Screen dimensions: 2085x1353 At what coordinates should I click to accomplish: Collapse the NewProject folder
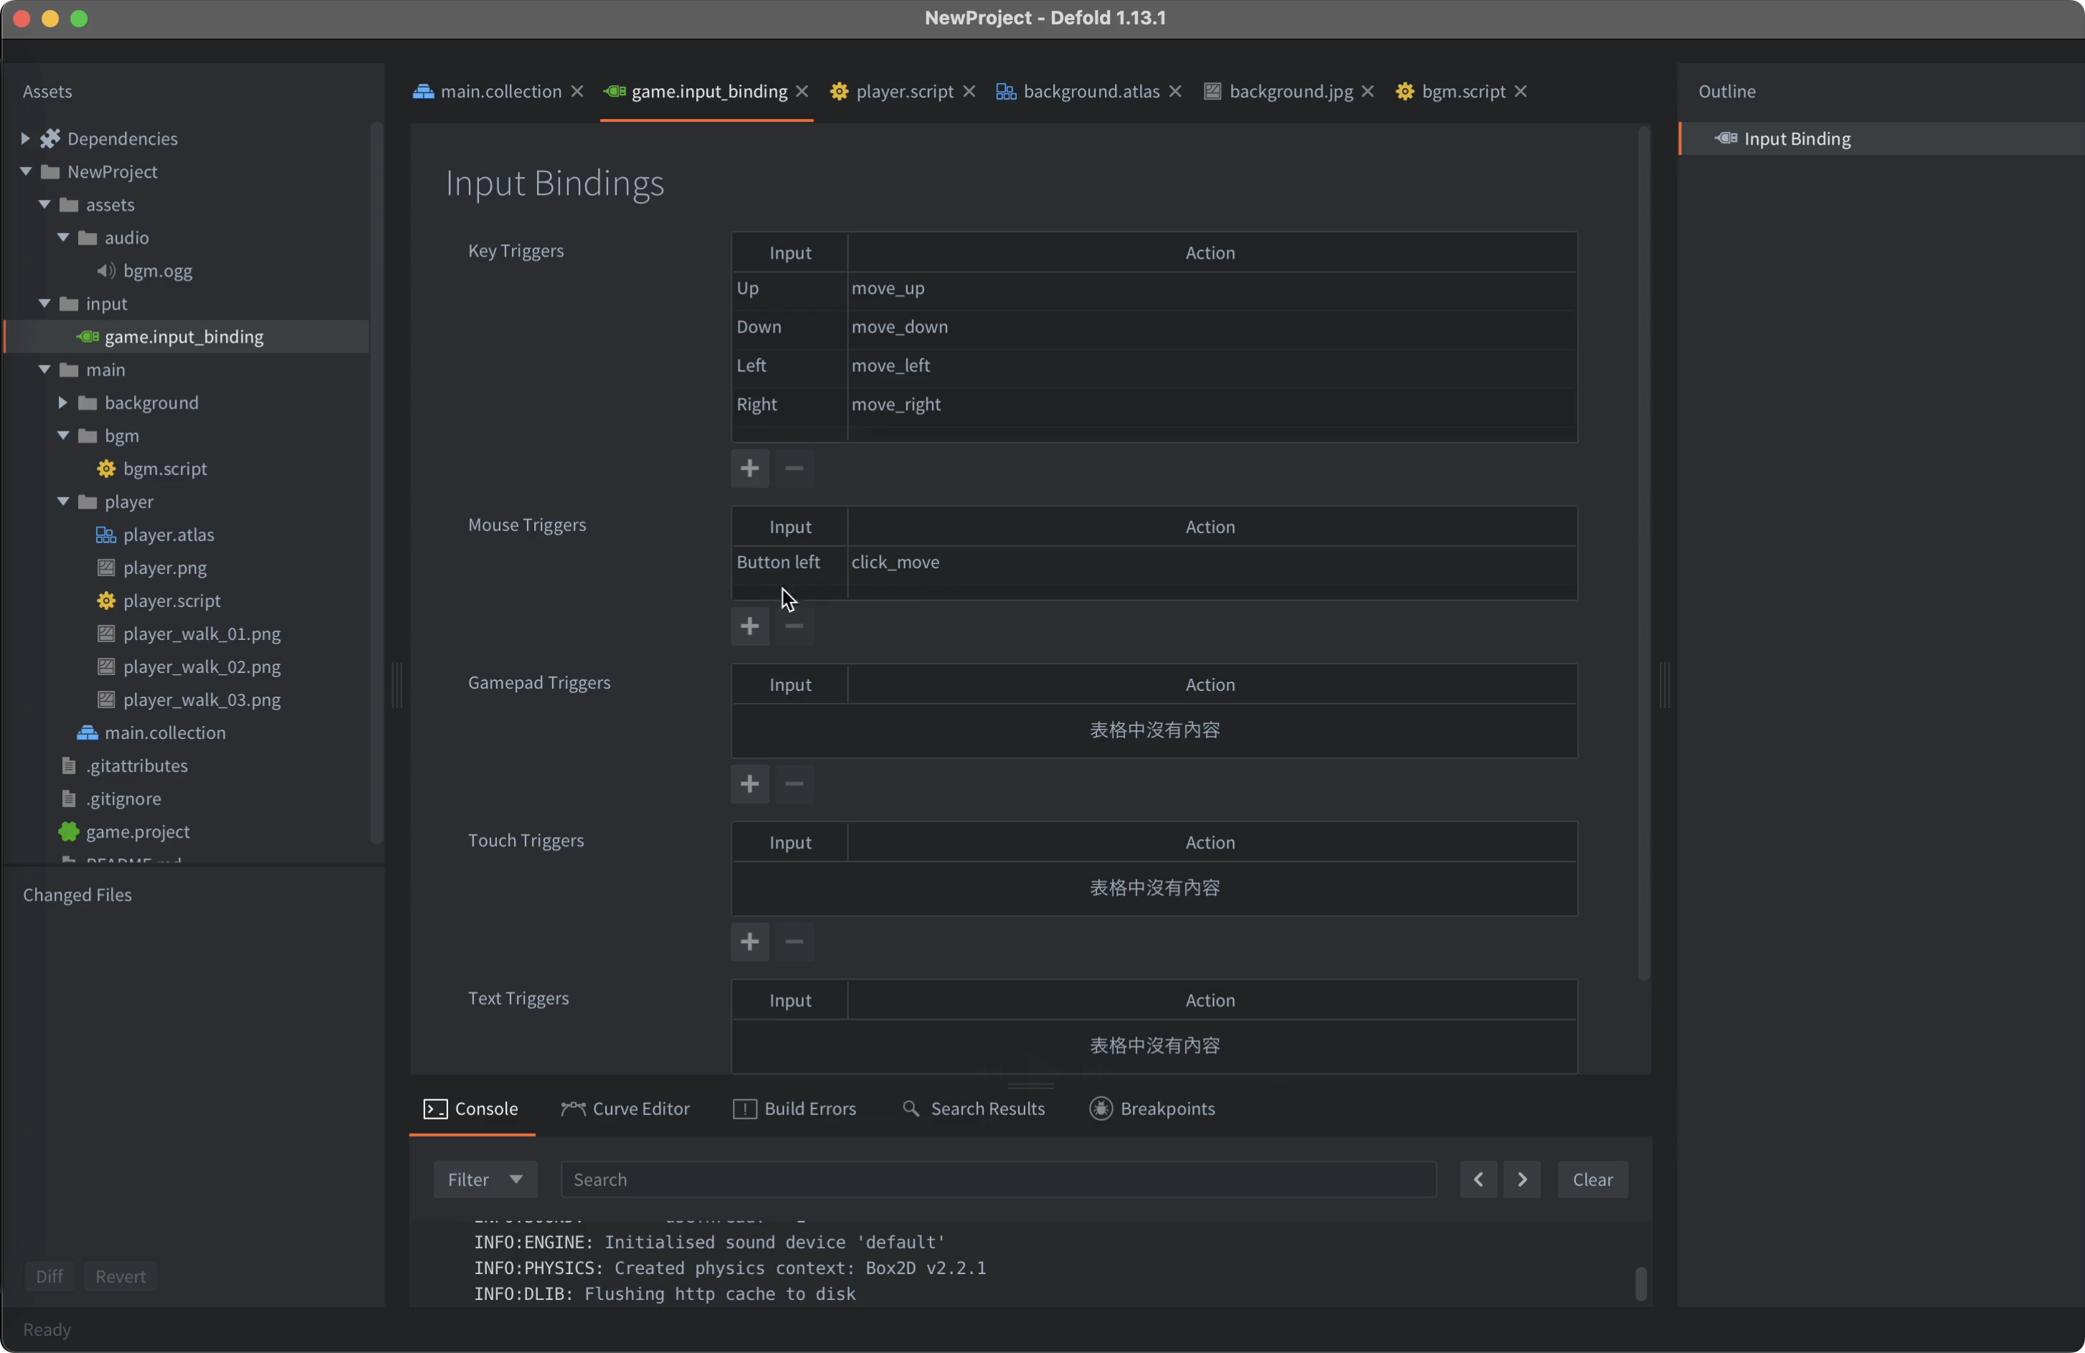[25, 172]
